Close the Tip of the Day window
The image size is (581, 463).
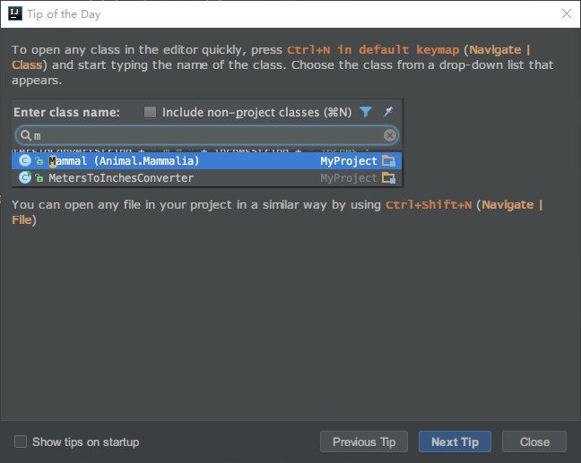click(x=534, y=442)
